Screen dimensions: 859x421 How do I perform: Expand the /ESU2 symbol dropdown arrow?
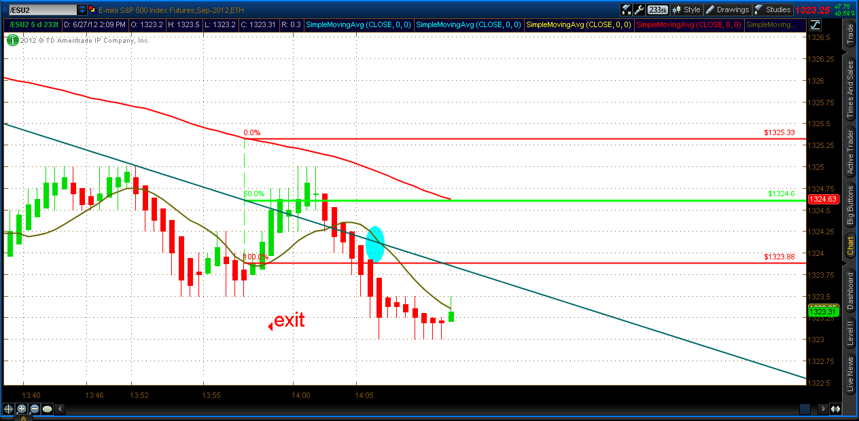[x=82, y=10]
